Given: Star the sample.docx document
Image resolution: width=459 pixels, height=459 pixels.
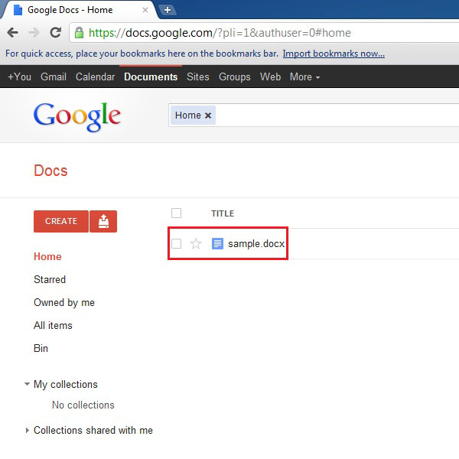Looking at the screenshot, I should tap(196, 243).
